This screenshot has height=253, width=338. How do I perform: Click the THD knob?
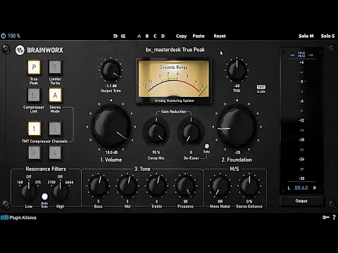237,70
